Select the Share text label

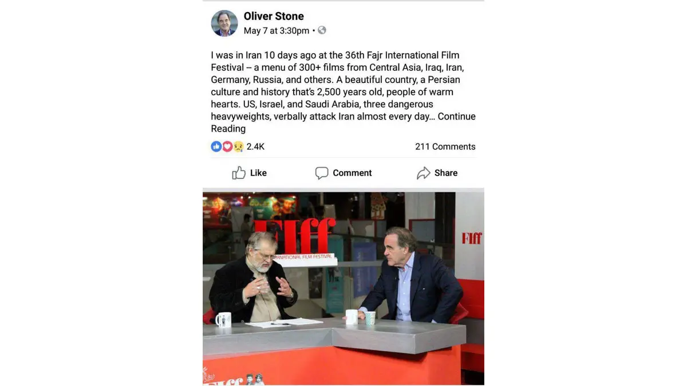[446, 173]
